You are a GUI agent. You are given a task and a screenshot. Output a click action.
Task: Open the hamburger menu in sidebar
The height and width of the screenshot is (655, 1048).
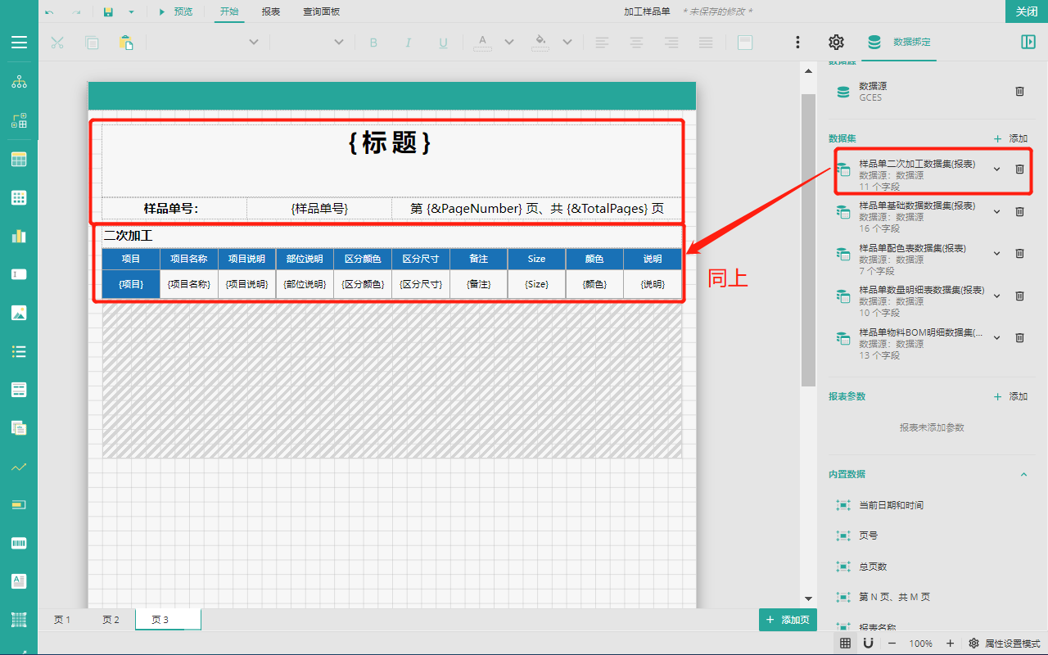(x=19, y=43)
